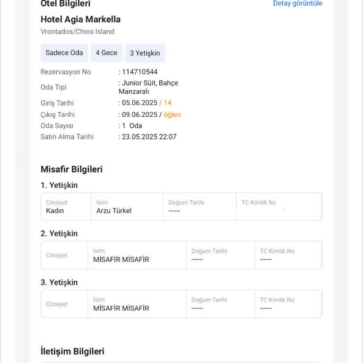Click the reservation number 114710544
Image resolution: width=363 pixels, height=363 pixels.
pos(139,72)
